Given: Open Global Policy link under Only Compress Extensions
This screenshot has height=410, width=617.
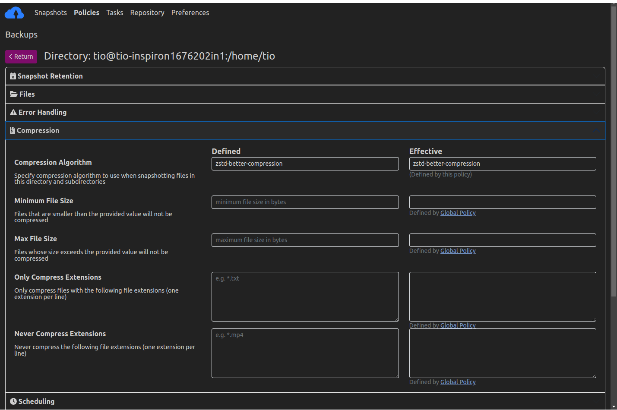Looking at the screenshot, I should [x=458, y=325].
